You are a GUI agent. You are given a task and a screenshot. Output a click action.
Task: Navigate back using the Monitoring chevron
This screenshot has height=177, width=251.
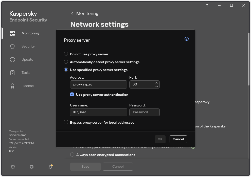(72, 13)
